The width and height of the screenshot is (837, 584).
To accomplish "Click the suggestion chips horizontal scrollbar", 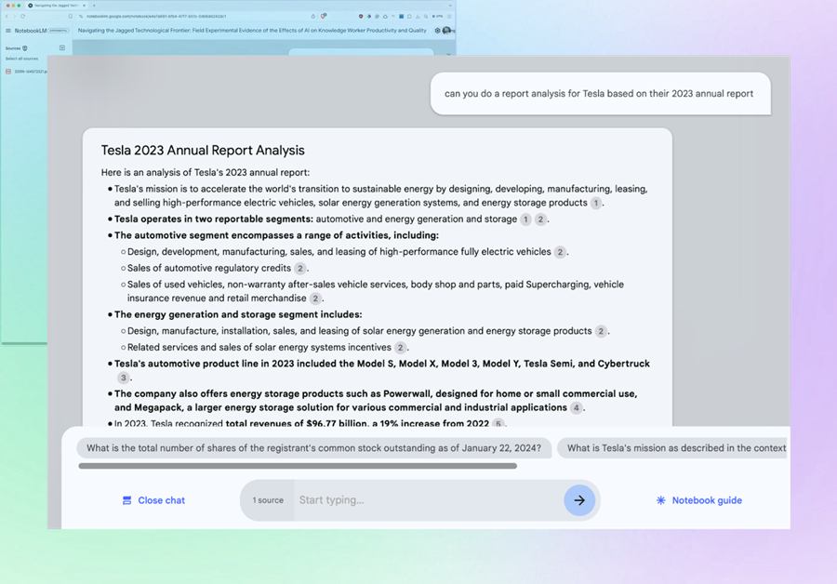I will tap(298, 466).
